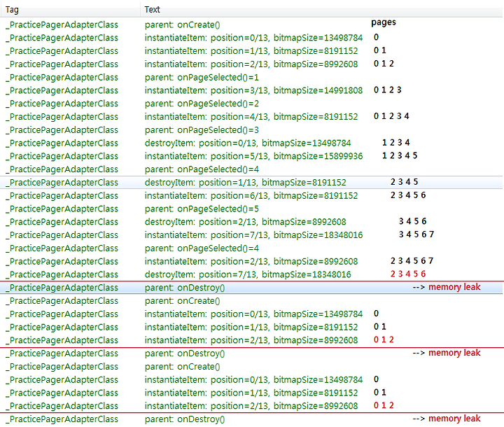Sort by the Text column header
Viewport: 504px width, 427px height.
pos(322,10)
